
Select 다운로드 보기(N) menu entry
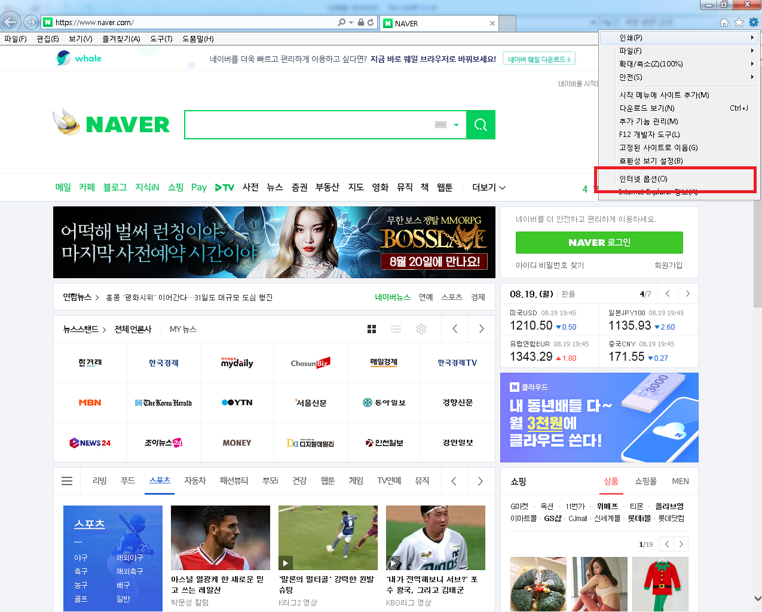(680, 108)
